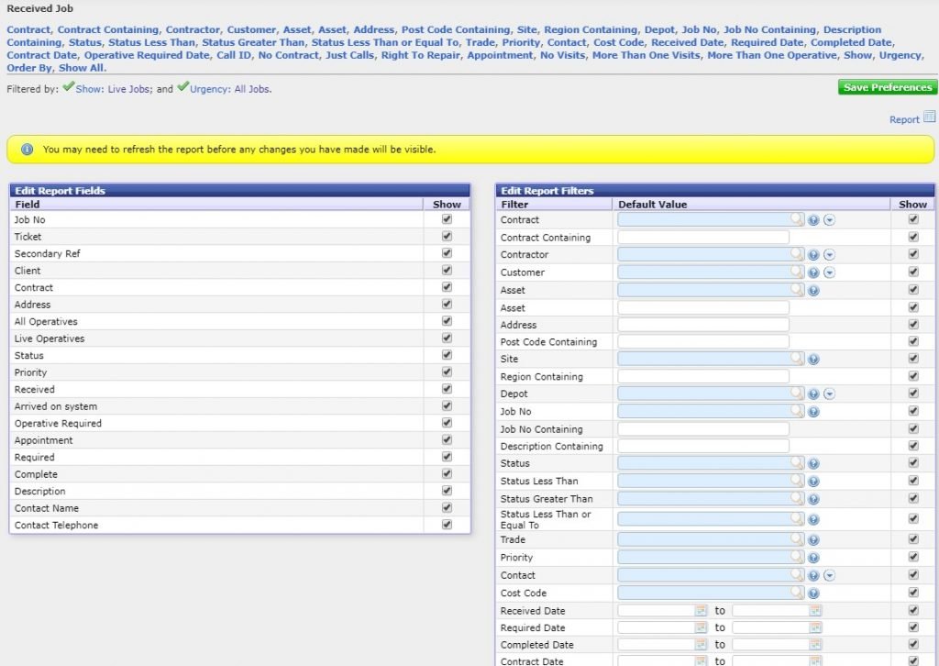The width and height of the screenshot is (939, 666).
Task: Expand dropdown arrow for Contract filter
Action: point(829,220)
